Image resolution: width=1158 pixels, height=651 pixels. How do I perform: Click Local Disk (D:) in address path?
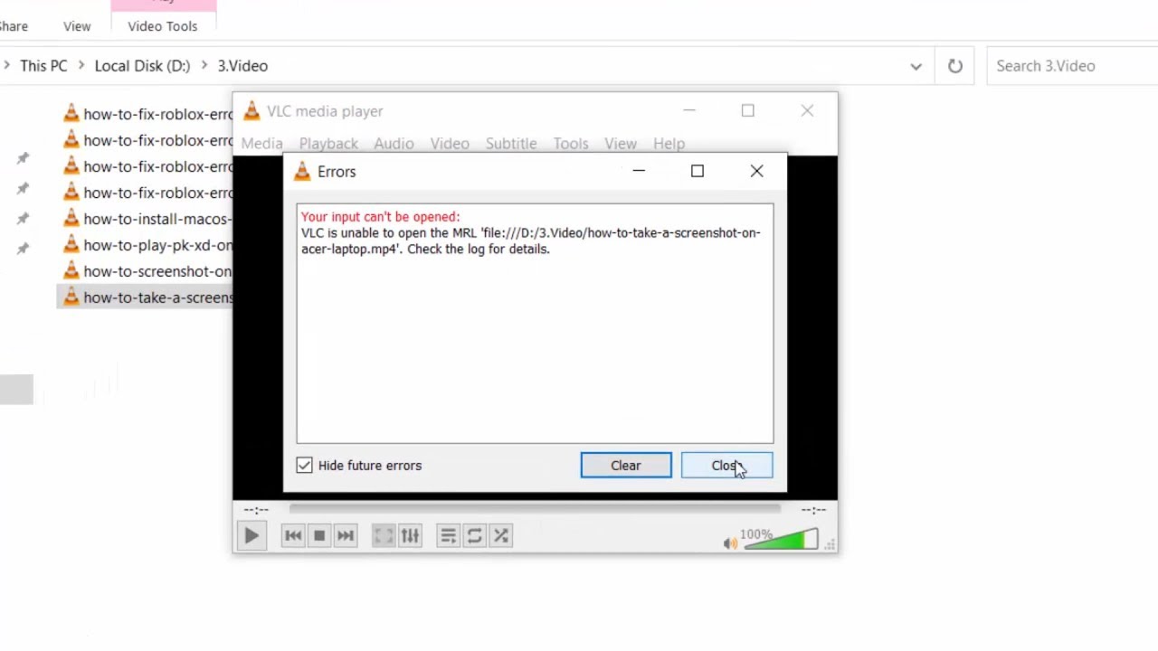click(142, 66)
